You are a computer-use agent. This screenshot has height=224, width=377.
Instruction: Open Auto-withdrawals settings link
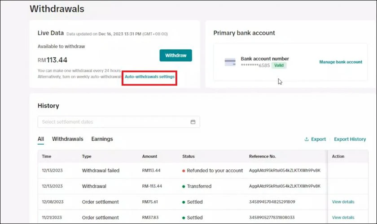[149, 77]
